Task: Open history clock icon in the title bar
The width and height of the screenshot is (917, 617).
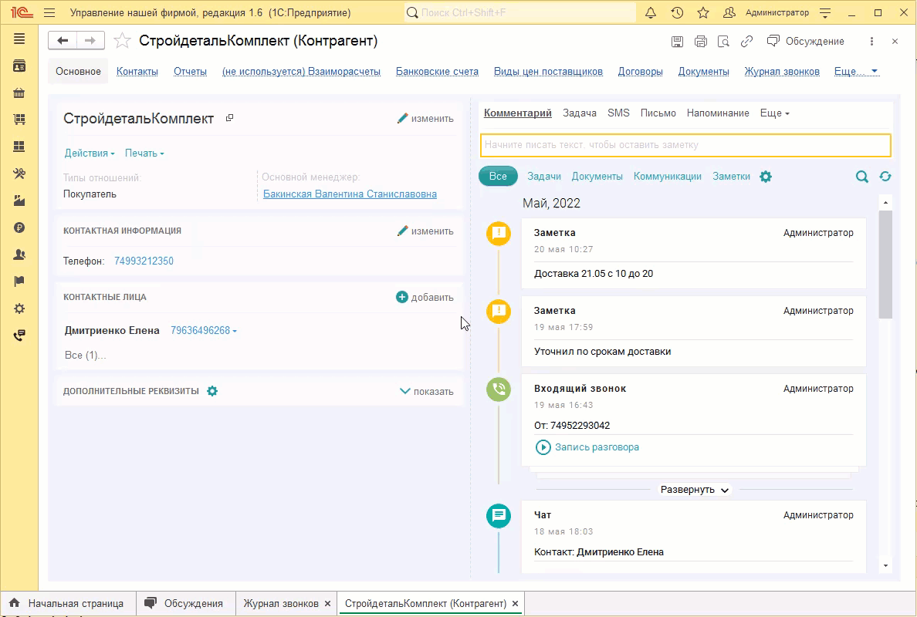Action: click(677, 13)
